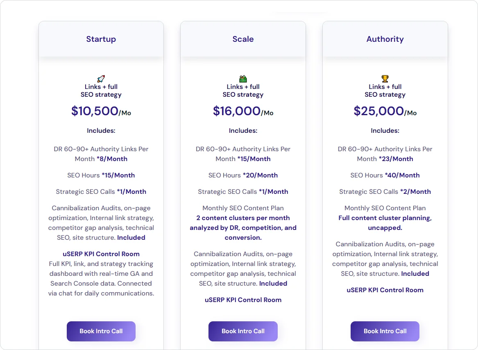Click the *40/Month SEO Hours value
This screenshot has height=350, width=478.
coord(402,175)
